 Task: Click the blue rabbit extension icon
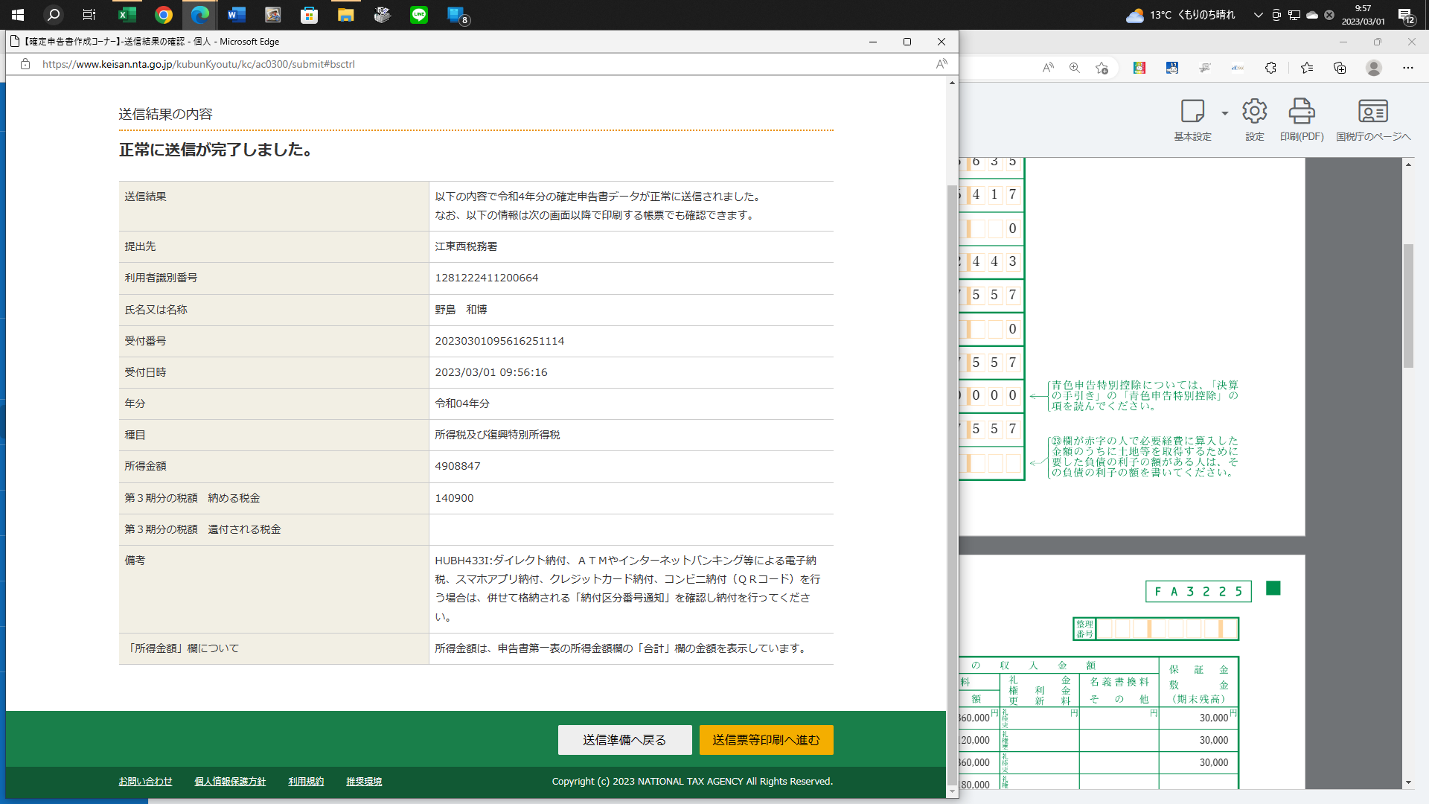1172,68
